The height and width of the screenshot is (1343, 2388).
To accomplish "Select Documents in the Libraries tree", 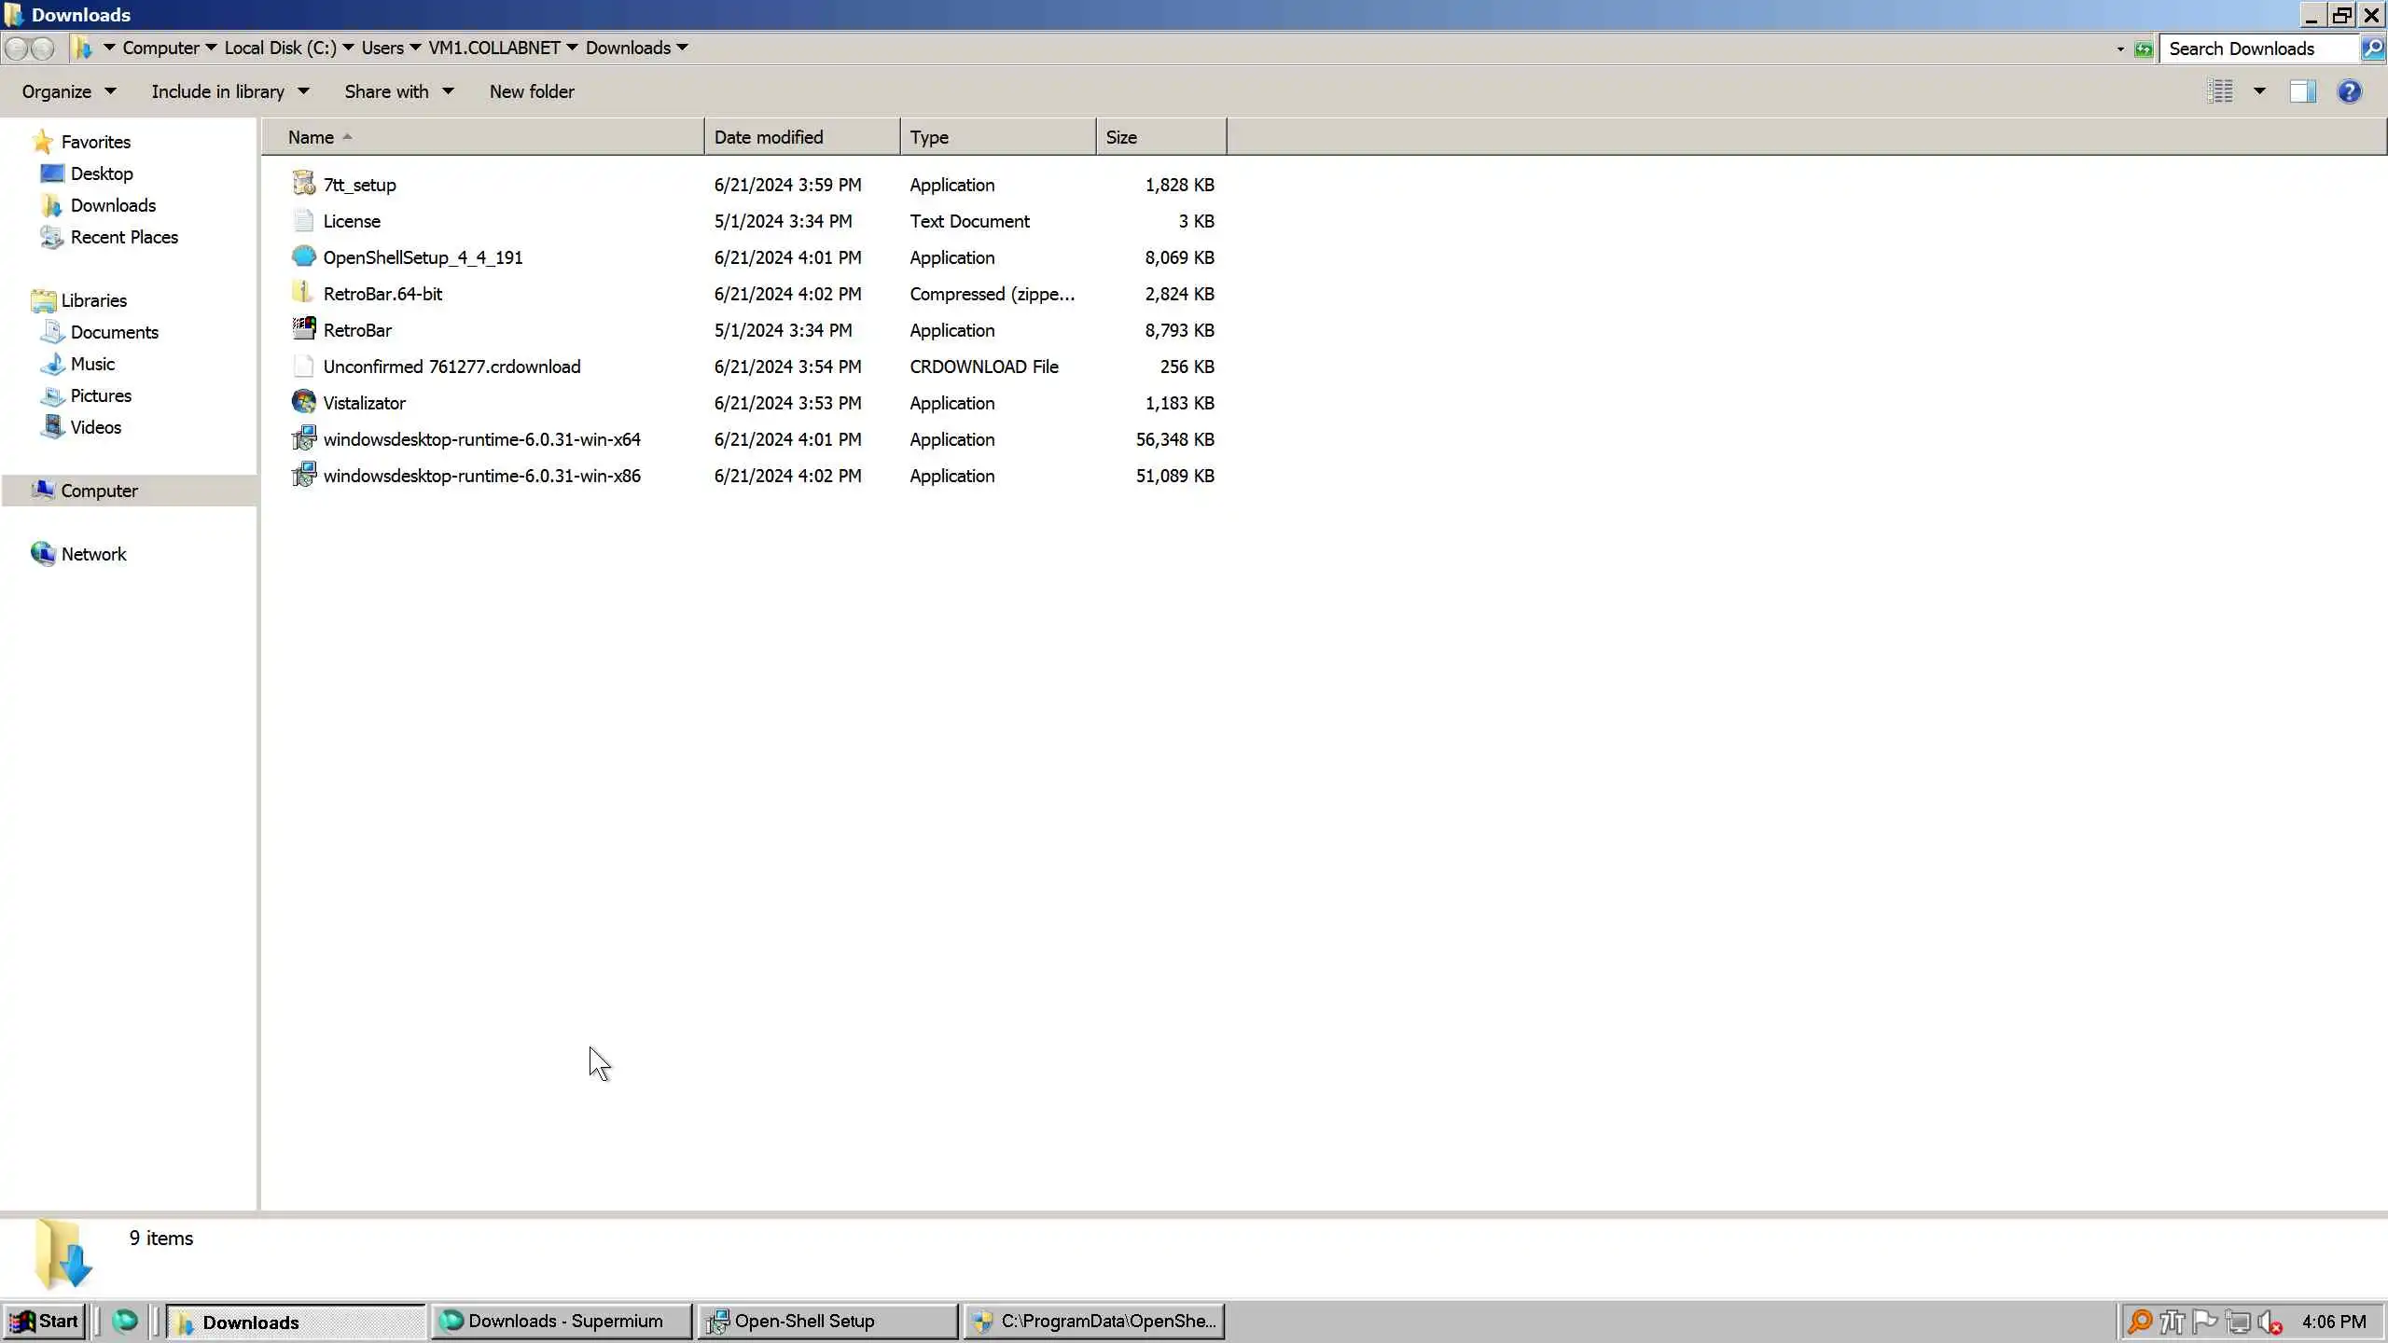I will click(114, 332).
